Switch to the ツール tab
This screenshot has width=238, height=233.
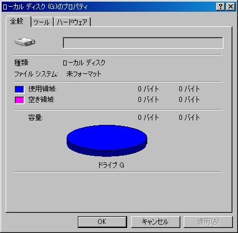coord(41,22)
